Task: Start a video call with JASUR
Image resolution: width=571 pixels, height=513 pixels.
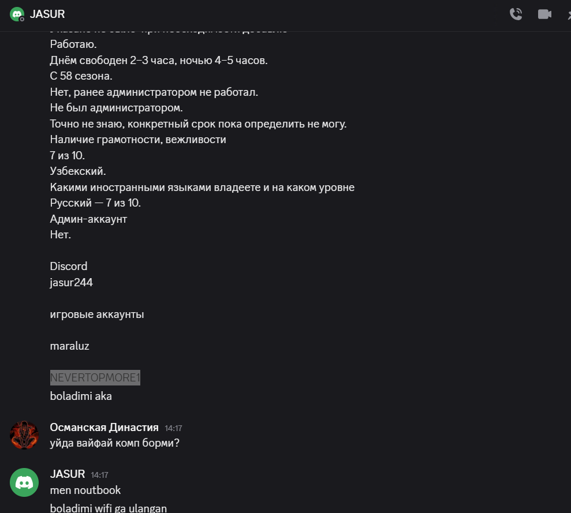Action: (x=544, y=14)
